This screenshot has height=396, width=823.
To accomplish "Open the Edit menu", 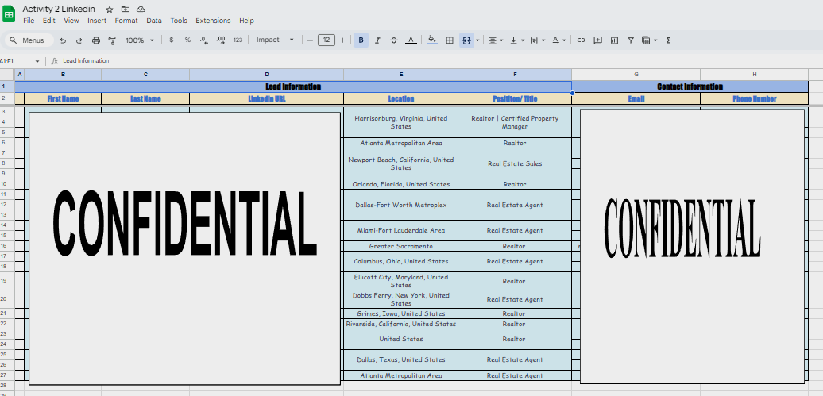I will pos(48,21).
